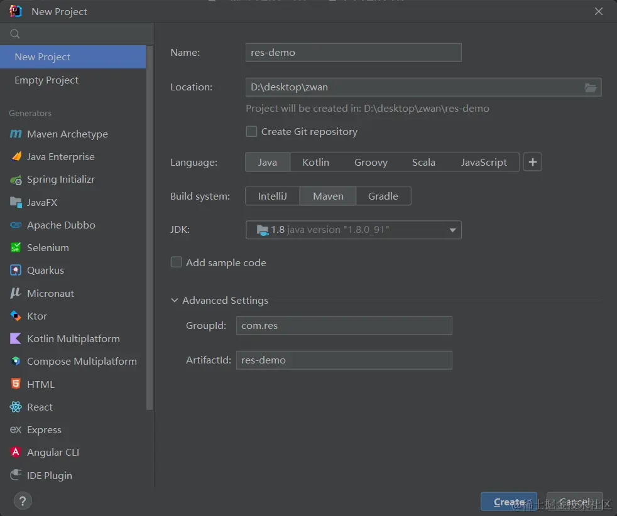Select Scala as the language
617x516 pixels.
tap(423, 162)
